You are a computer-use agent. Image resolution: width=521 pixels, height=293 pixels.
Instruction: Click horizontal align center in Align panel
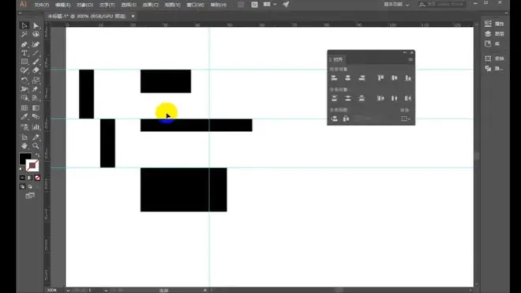347,78
